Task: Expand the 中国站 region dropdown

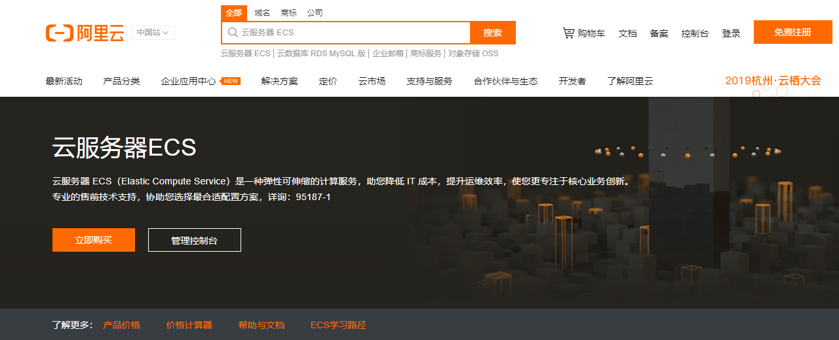Action: click(153, 33)
